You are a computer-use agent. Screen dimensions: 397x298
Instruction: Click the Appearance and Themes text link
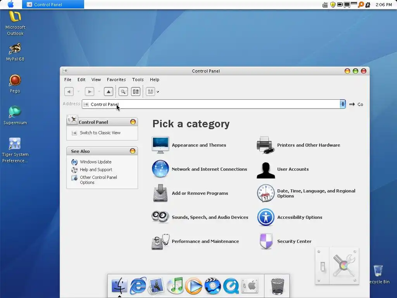click(199, 145)
